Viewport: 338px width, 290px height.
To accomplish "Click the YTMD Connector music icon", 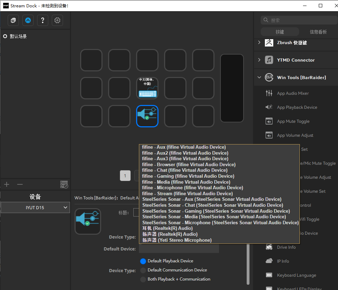I will click(x=269, y=60).
